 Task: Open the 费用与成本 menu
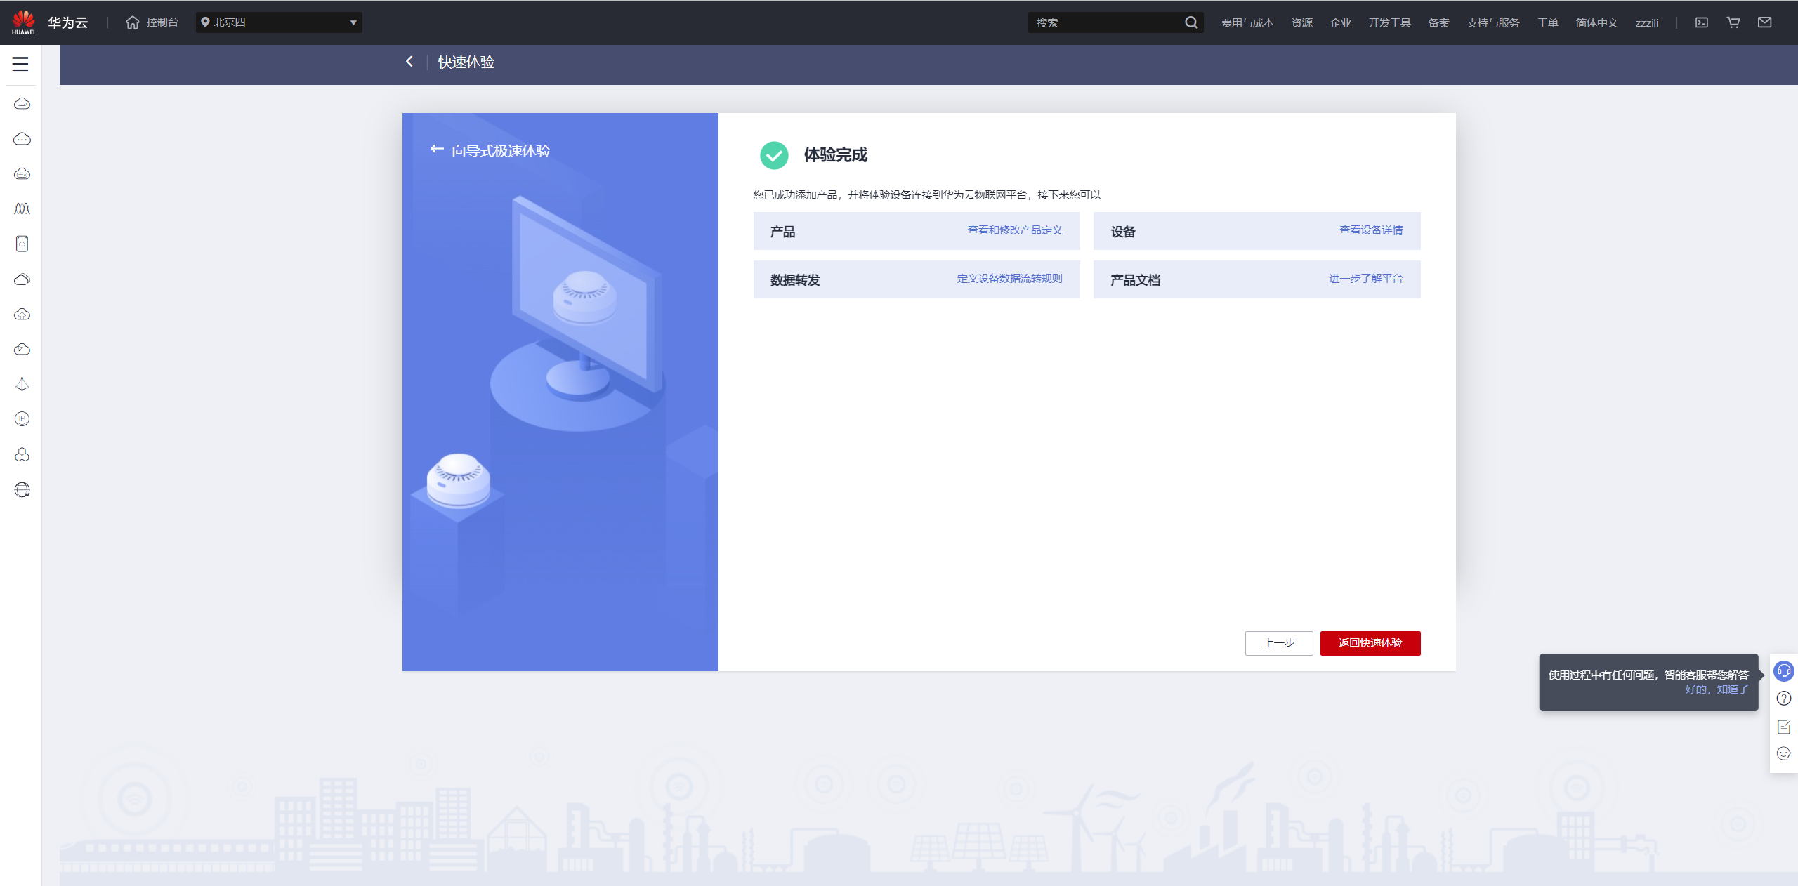click(1247, 23)
